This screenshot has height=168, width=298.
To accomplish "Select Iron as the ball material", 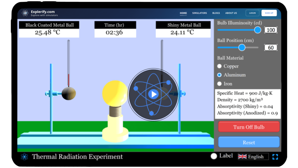I will [219, 84].
